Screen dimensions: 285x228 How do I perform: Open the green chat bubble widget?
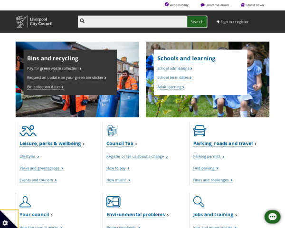point(273,217)
